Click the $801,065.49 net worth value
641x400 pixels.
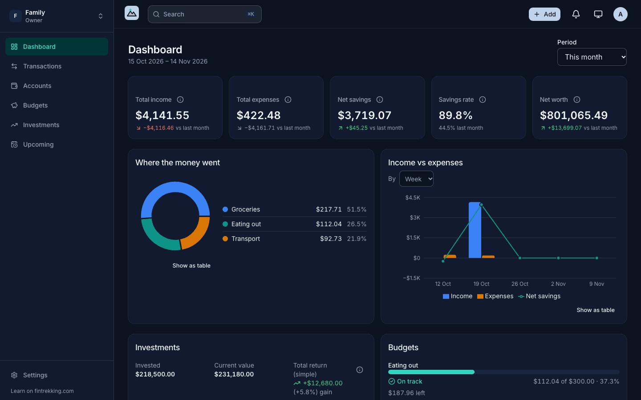pyautogui.click(x=574, y=115)
